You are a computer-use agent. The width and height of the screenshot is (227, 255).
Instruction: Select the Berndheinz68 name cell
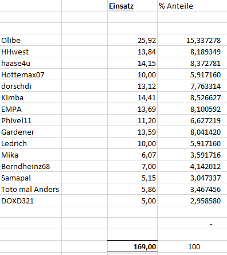(x=31, y=166)
